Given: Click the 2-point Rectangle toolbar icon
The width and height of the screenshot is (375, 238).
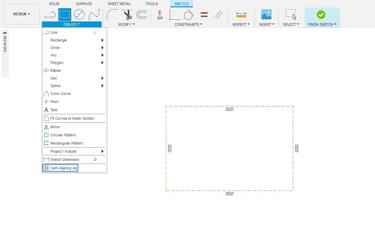Looking at the screenshot, I should point(64,15).
